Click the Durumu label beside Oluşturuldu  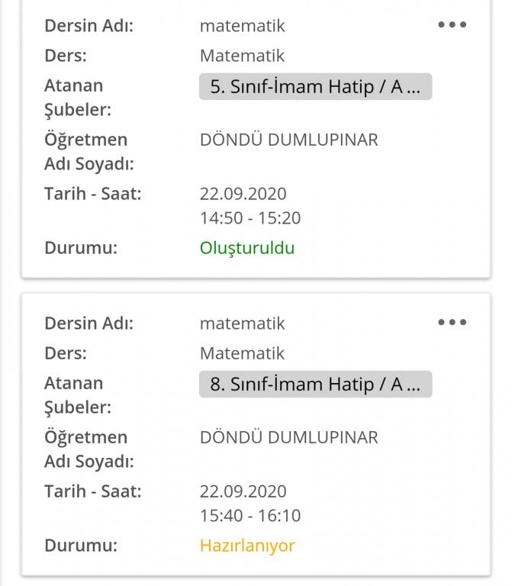[81, 248]
